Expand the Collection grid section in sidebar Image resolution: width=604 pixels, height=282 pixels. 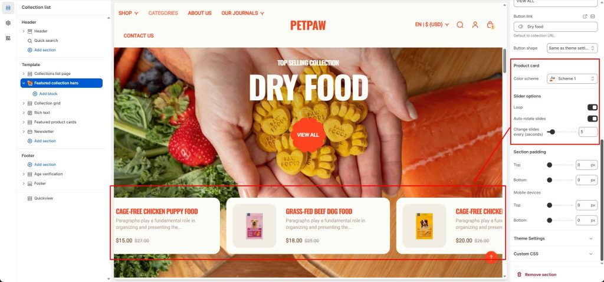(x=24, y=103)
